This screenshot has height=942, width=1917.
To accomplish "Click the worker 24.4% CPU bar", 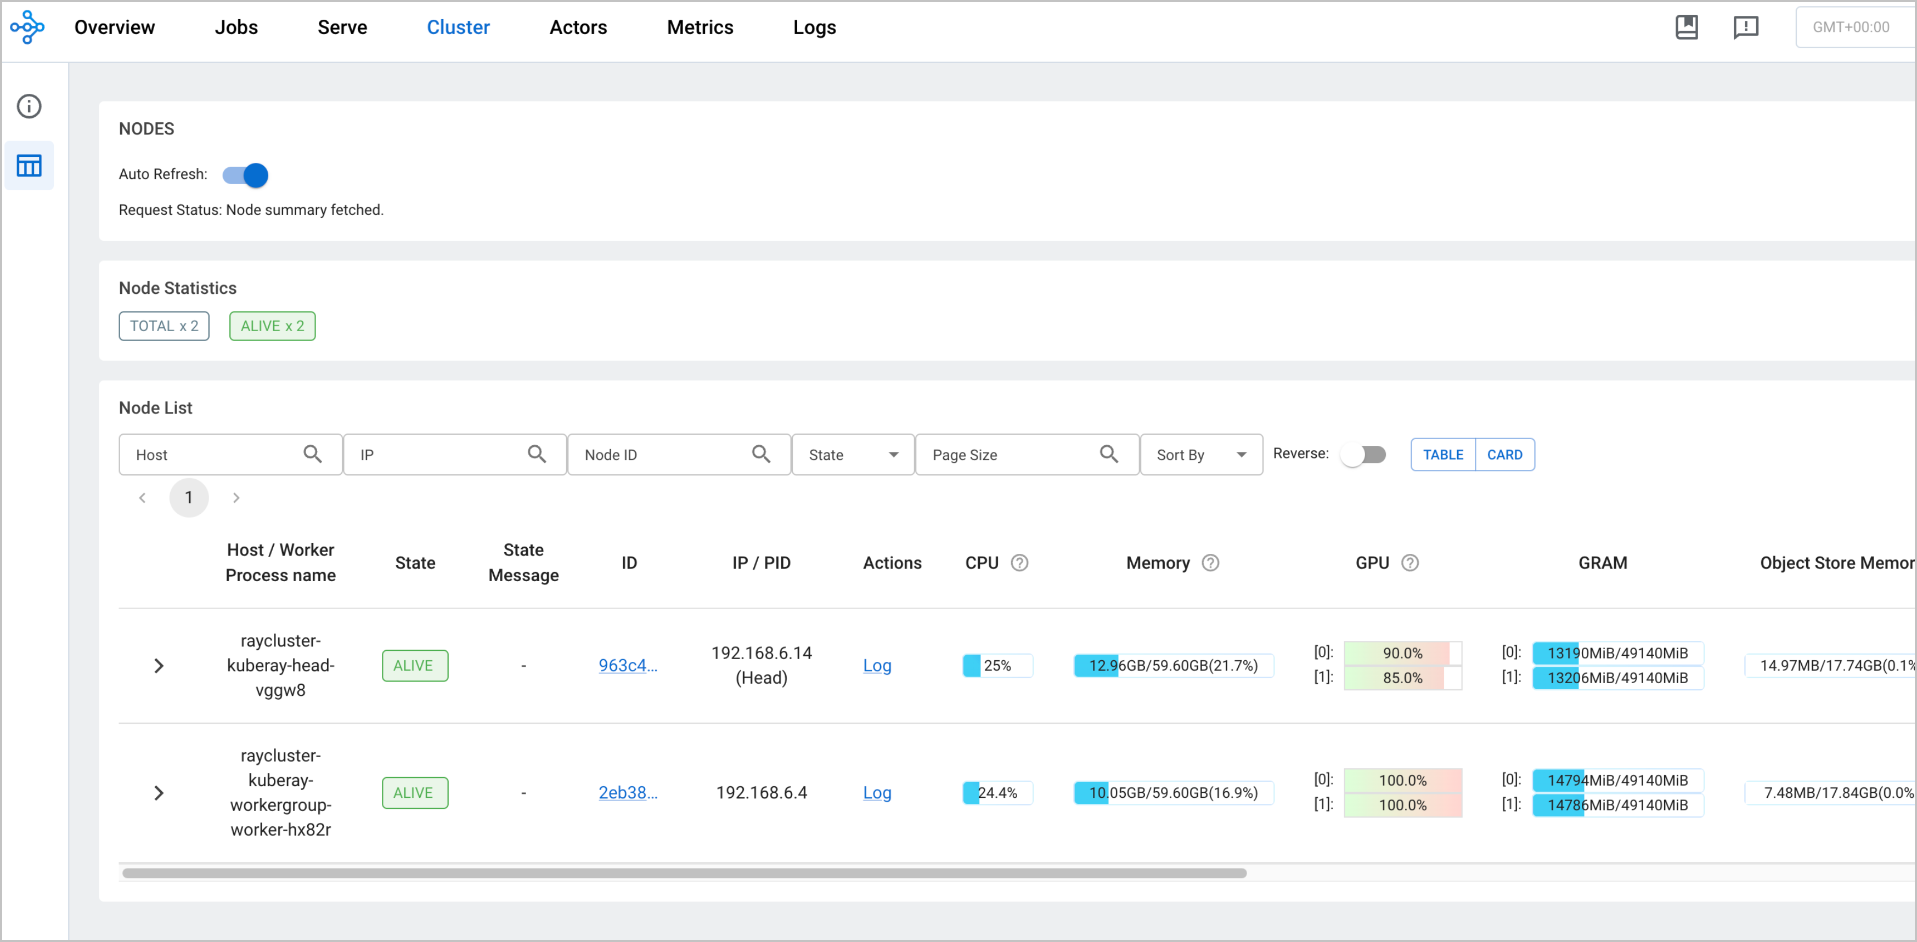I will click(997, 792).
